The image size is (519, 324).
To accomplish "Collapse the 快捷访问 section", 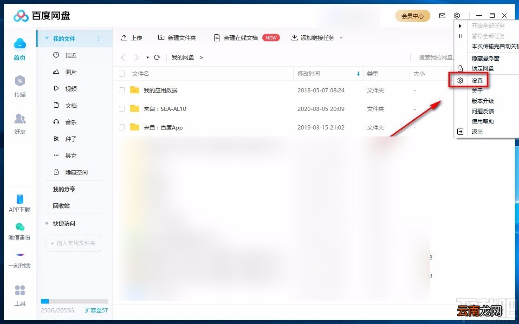I will [47, 224].
